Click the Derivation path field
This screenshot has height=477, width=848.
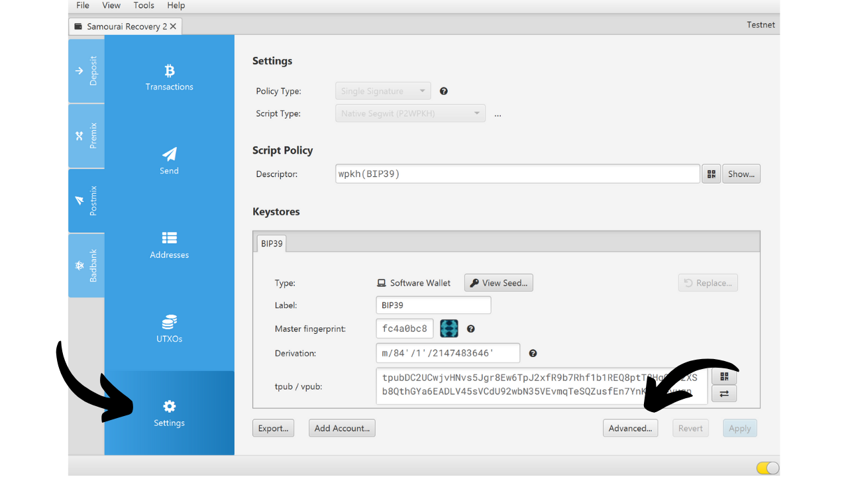(x=448, y=353)
